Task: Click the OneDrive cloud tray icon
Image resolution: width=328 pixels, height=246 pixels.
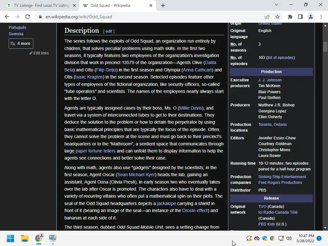Action: 257,238
